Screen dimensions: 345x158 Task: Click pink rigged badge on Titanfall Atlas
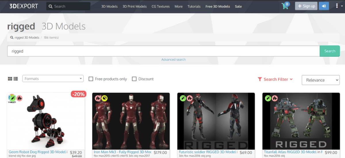pyautogui.click(x=275, y=98)
